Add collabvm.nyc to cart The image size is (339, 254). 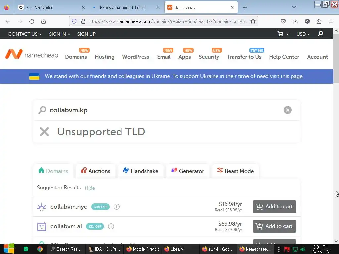pos(274,207)
